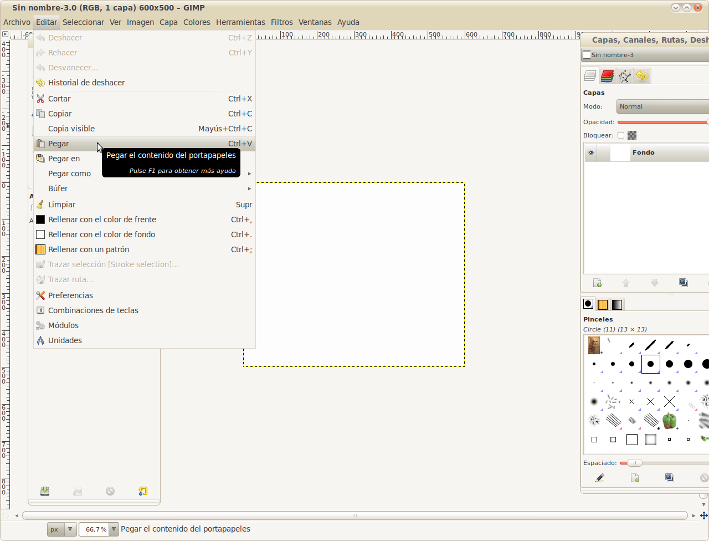The image size is (709, 541).
Task: Move the layer down with the arrow button
Action: click(655, 283)
